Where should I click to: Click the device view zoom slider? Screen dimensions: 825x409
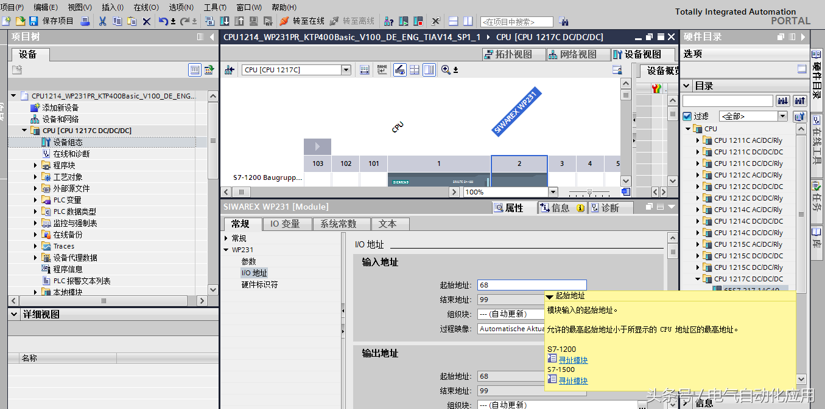589,192
